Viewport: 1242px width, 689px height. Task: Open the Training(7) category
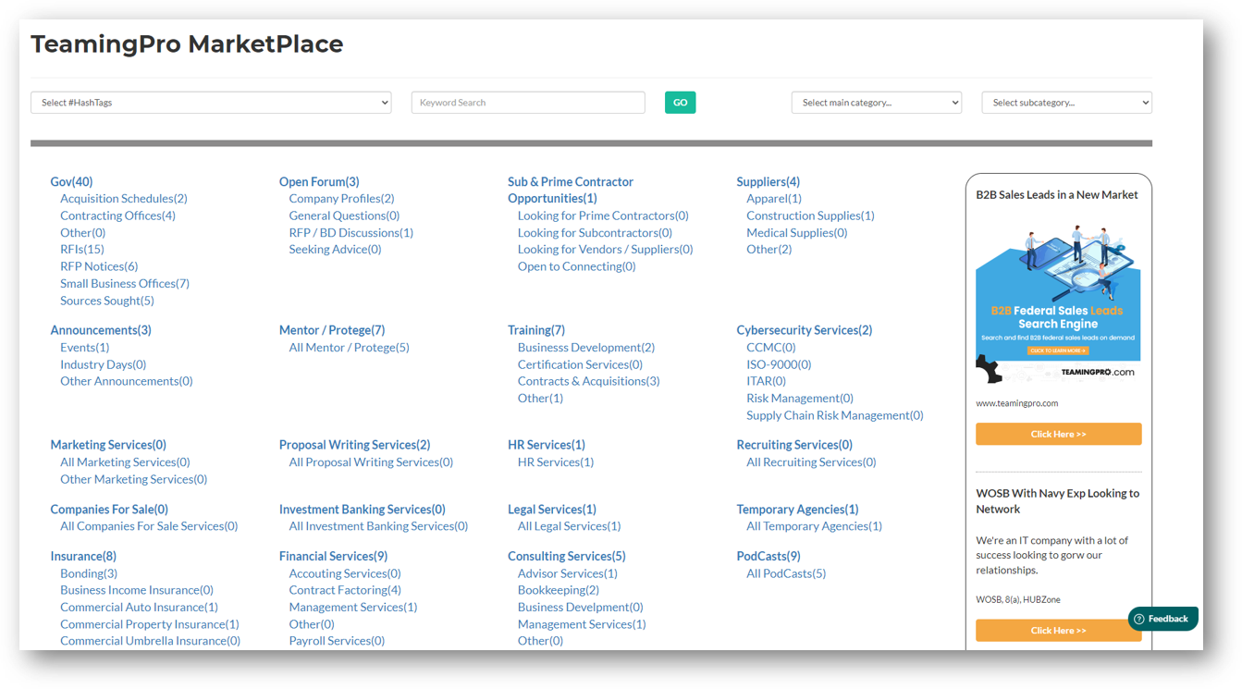(536, 330)
